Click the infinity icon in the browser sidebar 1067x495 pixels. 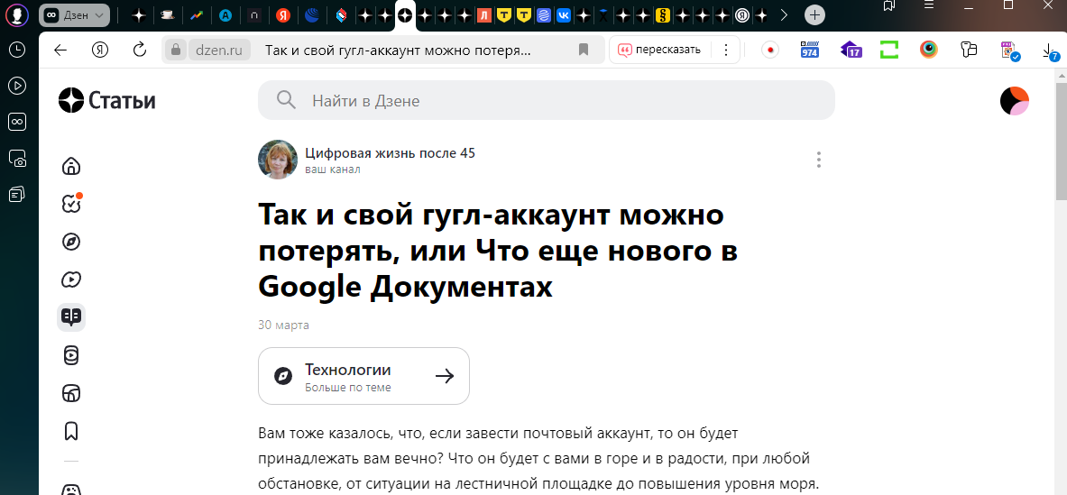coord(17,122)
